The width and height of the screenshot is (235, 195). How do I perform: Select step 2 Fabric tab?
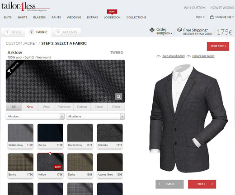[x=38, y=32]
